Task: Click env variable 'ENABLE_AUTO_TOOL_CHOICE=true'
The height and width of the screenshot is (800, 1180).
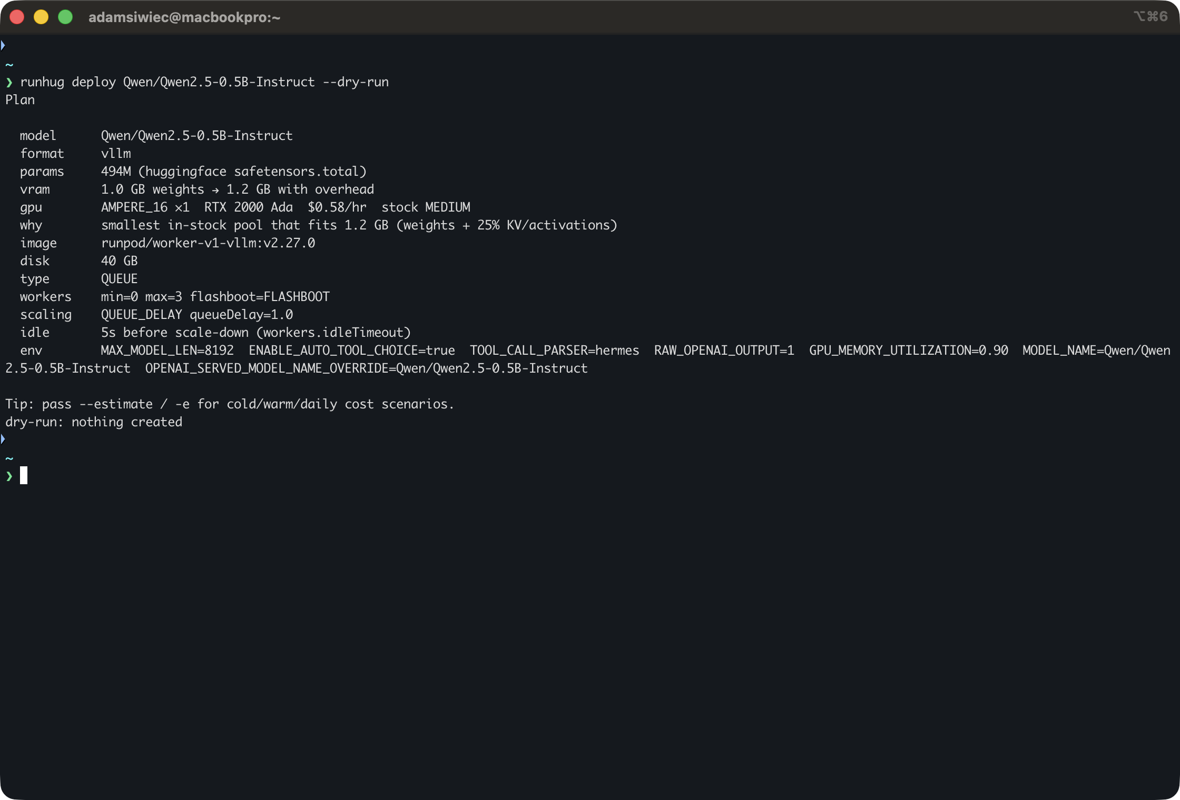Action: tap(352, 351)
